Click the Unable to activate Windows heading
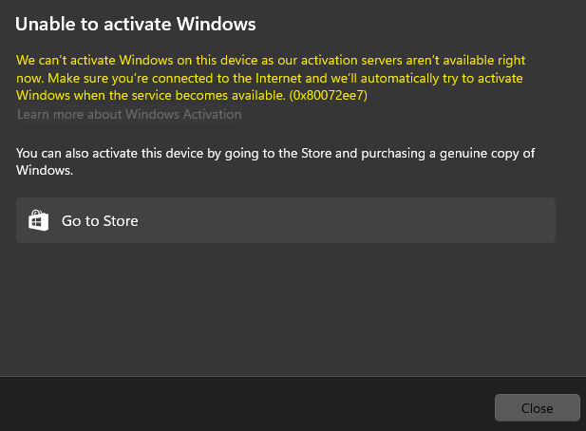This screenshot has height=431, width=586. pos(136,22)
